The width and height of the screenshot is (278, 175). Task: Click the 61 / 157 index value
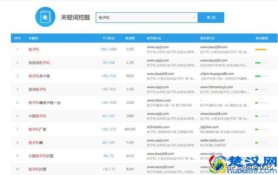tap(109, 116)
